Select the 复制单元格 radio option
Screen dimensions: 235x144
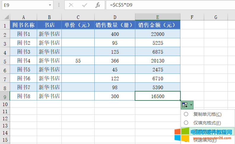pos(186,114)
